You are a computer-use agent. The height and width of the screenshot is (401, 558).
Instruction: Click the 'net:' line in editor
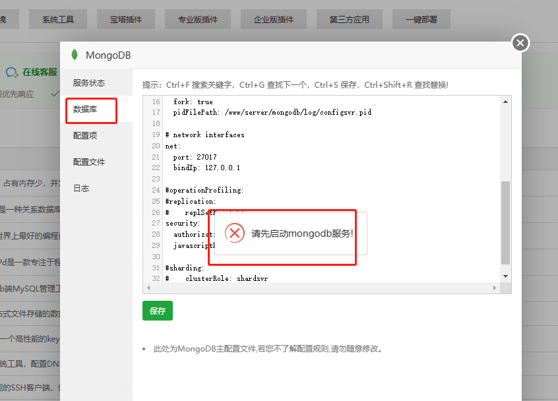point(173,146)
